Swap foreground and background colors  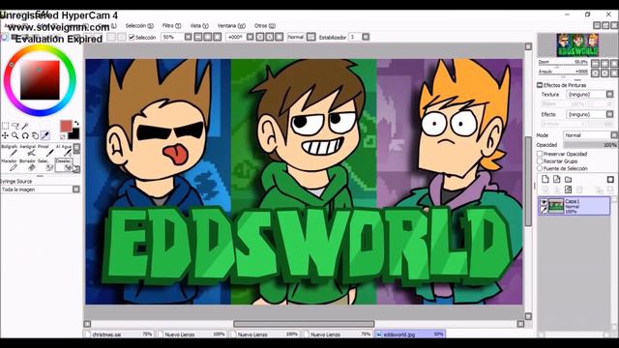pyautogui.click(x=76, y=124)
